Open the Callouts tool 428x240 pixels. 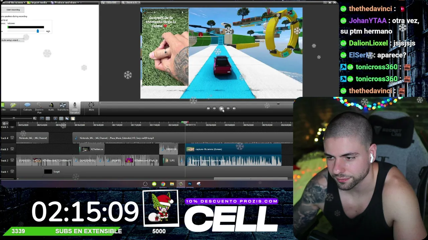(x=27, y=107)
